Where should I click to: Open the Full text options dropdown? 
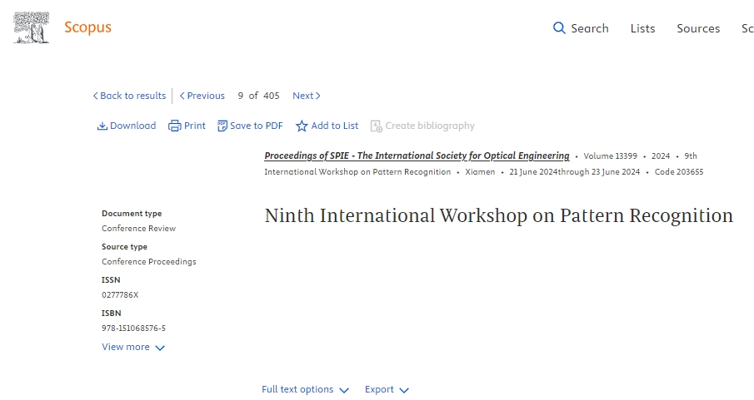pos(305,390)
